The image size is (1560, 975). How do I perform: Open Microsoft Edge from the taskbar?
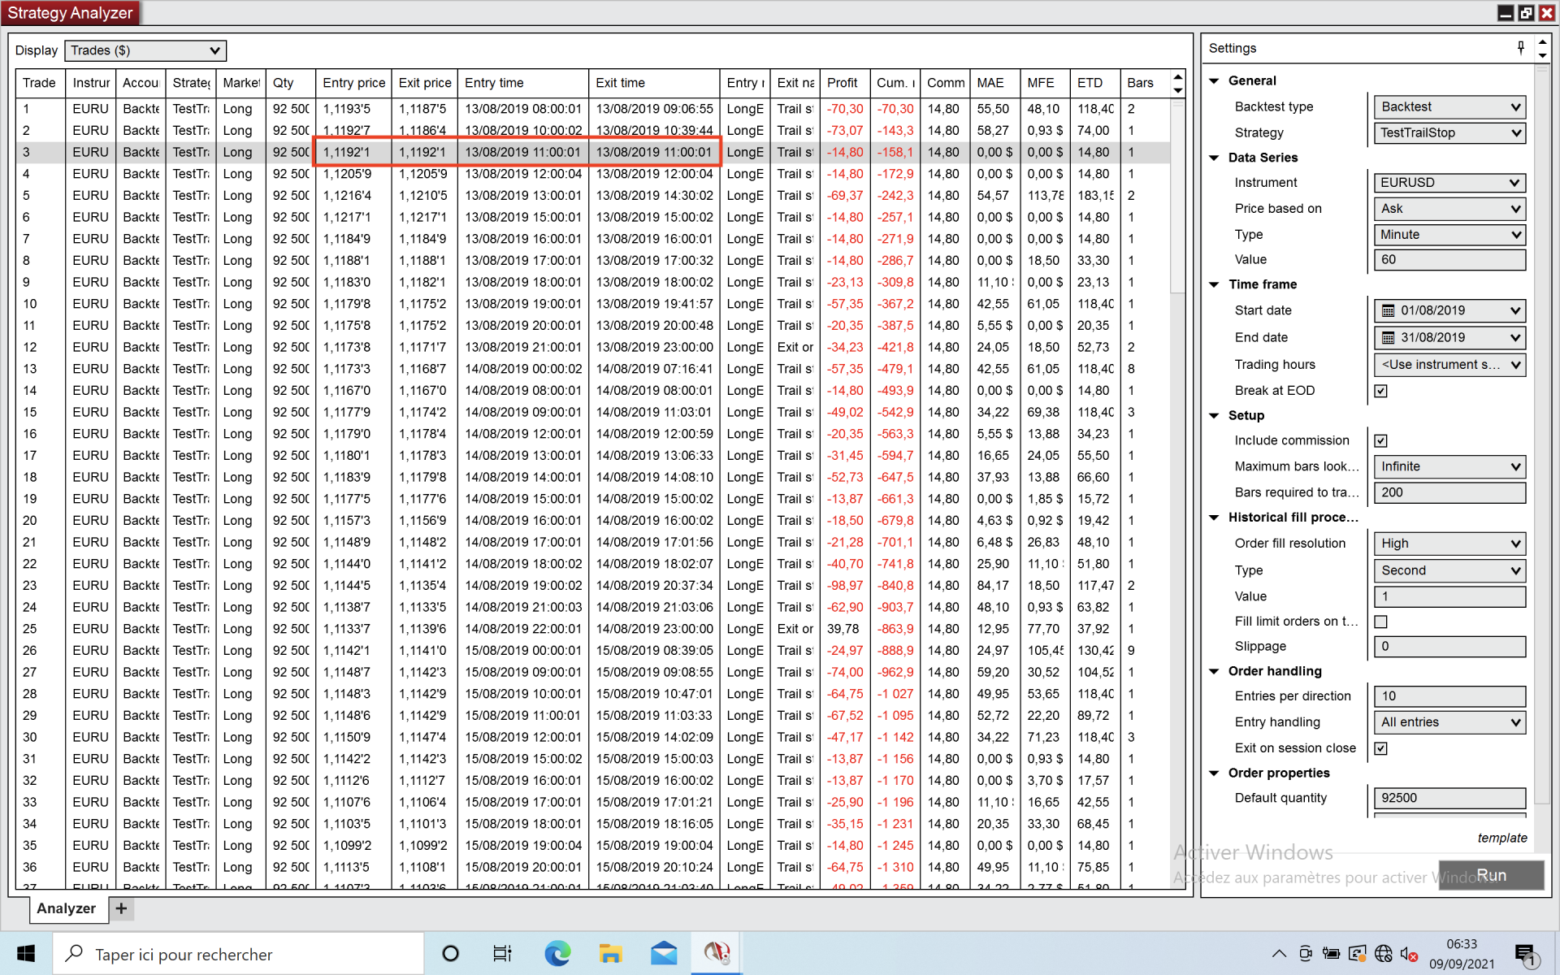[557, 953]
